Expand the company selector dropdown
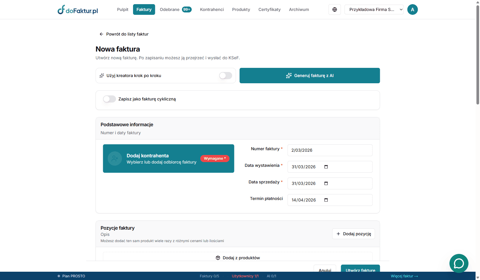 tap(374, 9)
